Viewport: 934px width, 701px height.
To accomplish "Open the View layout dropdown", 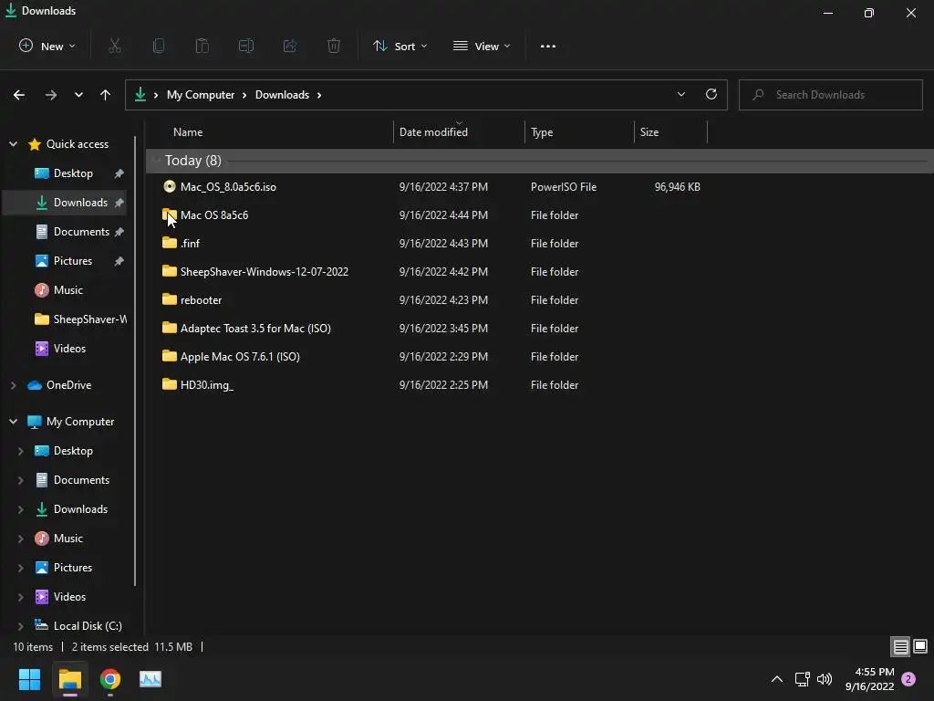I will pyautogui.click(x=482, y=46).
